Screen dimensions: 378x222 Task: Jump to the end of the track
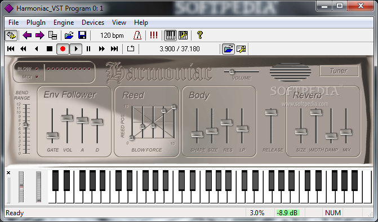tap(114, 49)
